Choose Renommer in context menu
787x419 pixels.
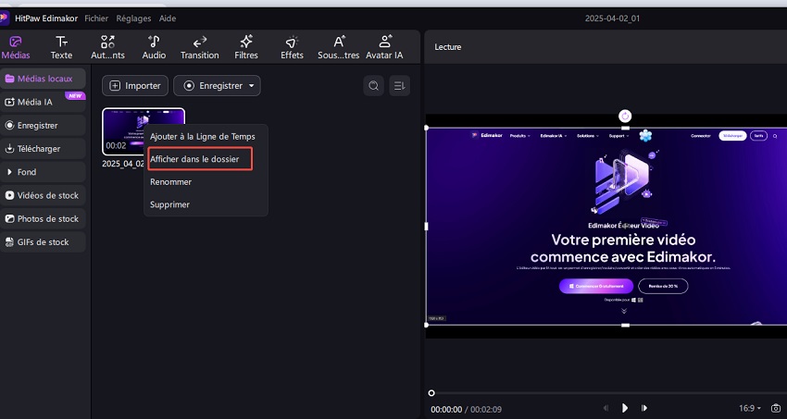tap(170, 182)
